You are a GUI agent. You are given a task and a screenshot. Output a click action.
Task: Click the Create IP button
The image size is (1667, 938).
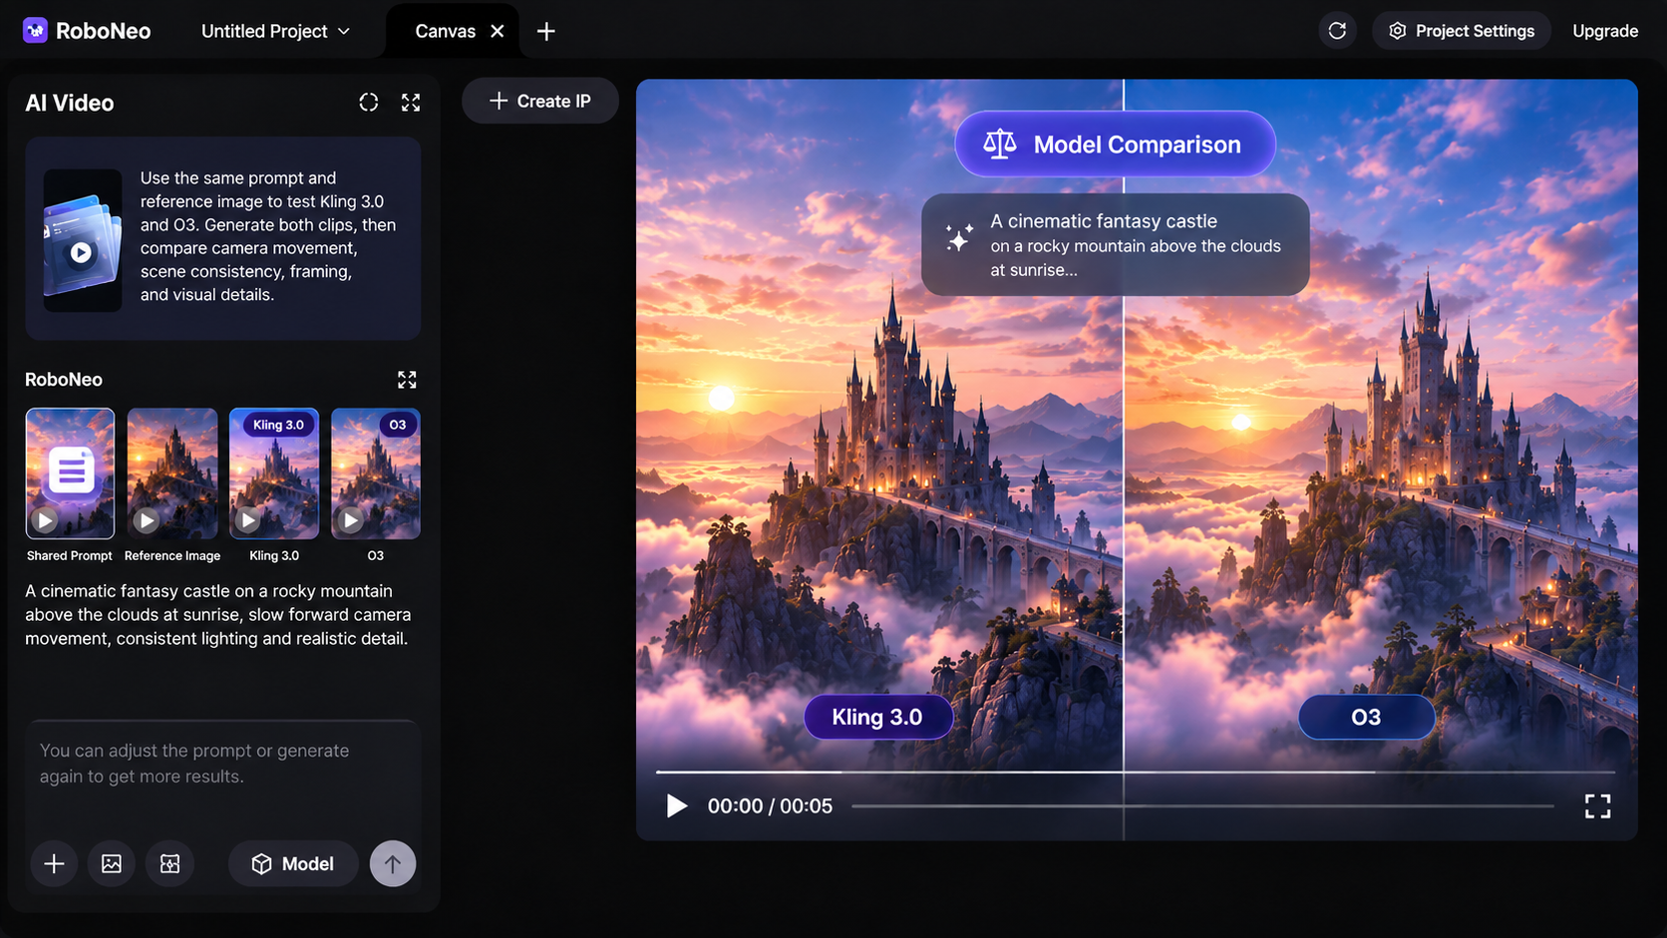click(540, 102)
